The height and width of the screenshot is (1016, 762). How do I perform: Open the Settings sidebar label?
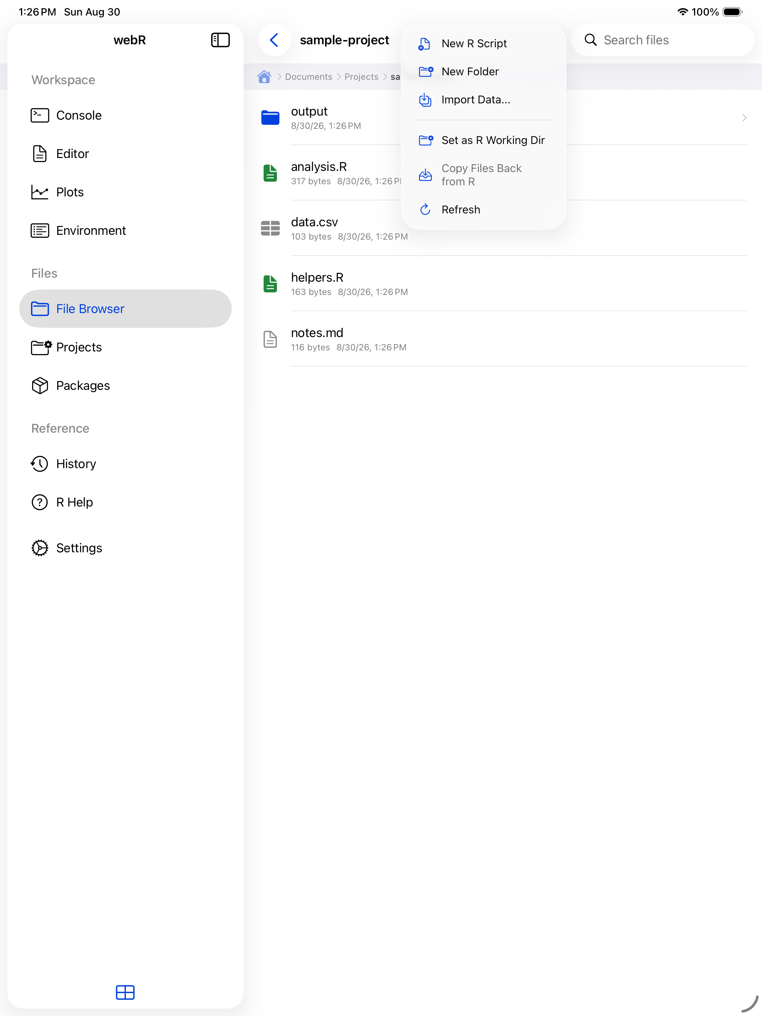(79, 548)
